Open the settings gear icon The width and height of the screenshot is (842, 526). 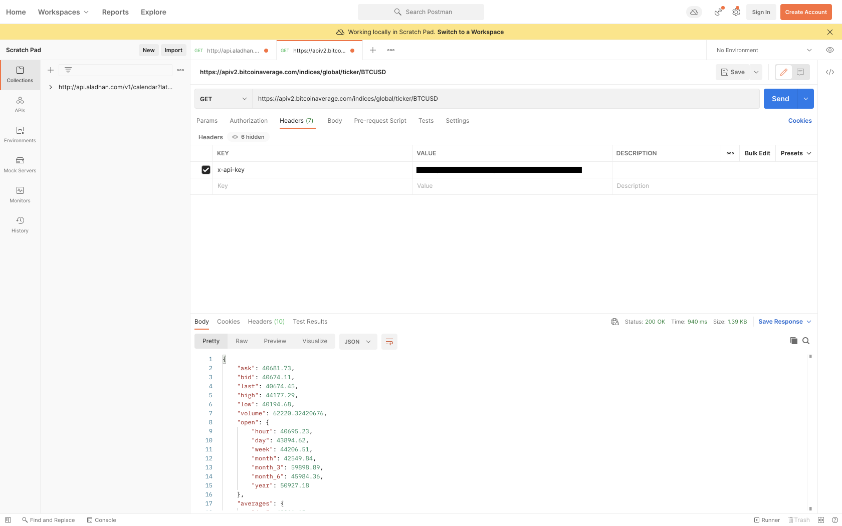point(736,12)
